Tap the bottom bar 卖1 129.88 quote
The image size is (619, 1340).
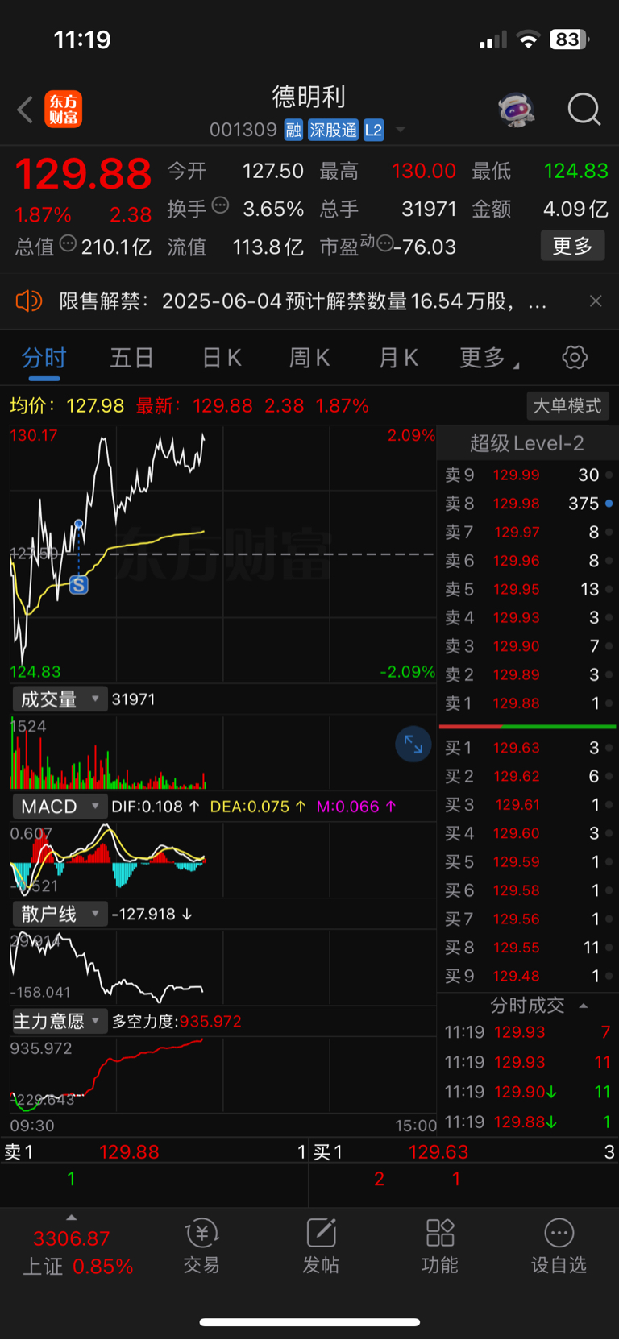pos(155,1152)
